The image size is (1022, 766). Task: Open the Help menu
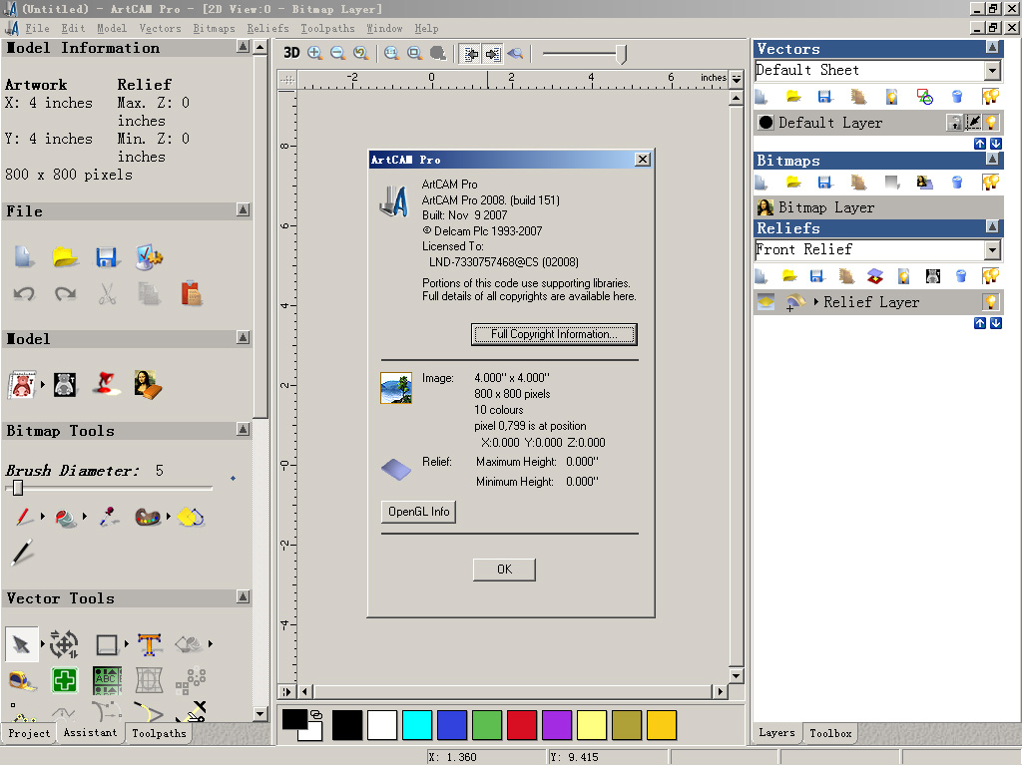coord(426,29)
